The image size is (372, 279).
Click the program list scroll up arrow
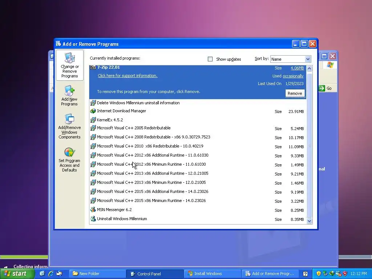coord(309,69)
